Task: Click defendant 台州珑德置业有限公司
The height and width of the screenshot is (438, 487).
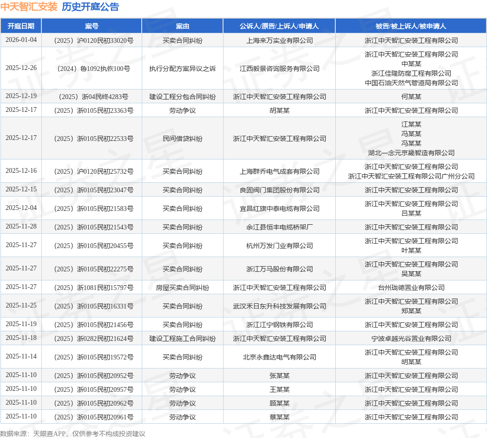Action: point(411,288)
